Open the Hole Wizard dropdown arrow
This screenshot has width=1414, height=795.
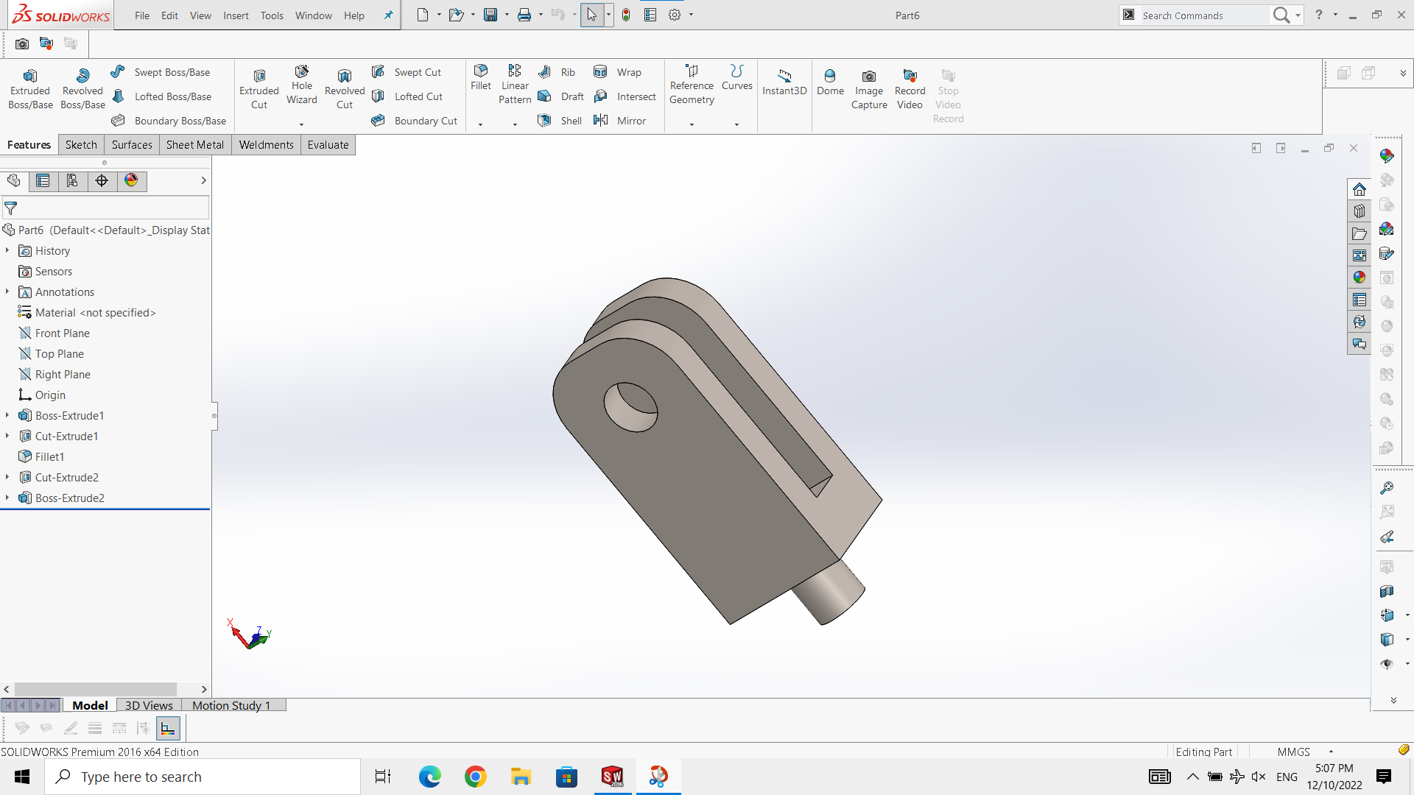(x=301, y=124)
